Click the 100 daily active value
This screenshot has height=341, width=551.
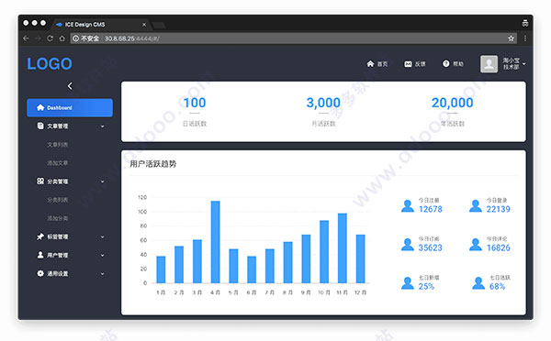(195, 103)
